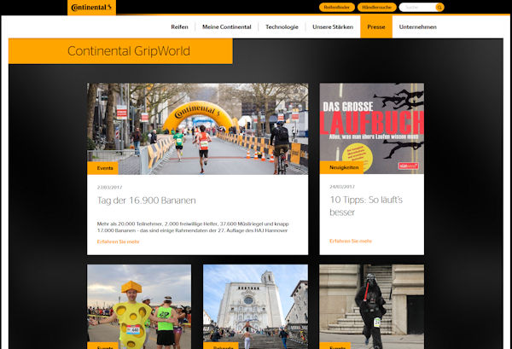Open the cheese costume runner photo
This screenshot has height=349, width=512.
[x=139, y=306]
